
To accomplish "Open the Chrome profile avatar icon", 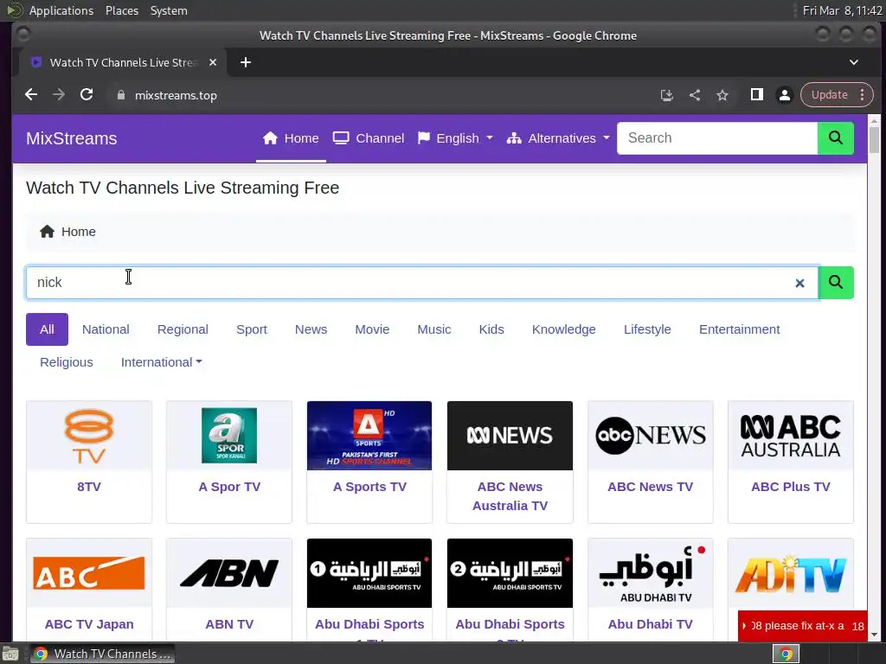I will tap(784, 95).
